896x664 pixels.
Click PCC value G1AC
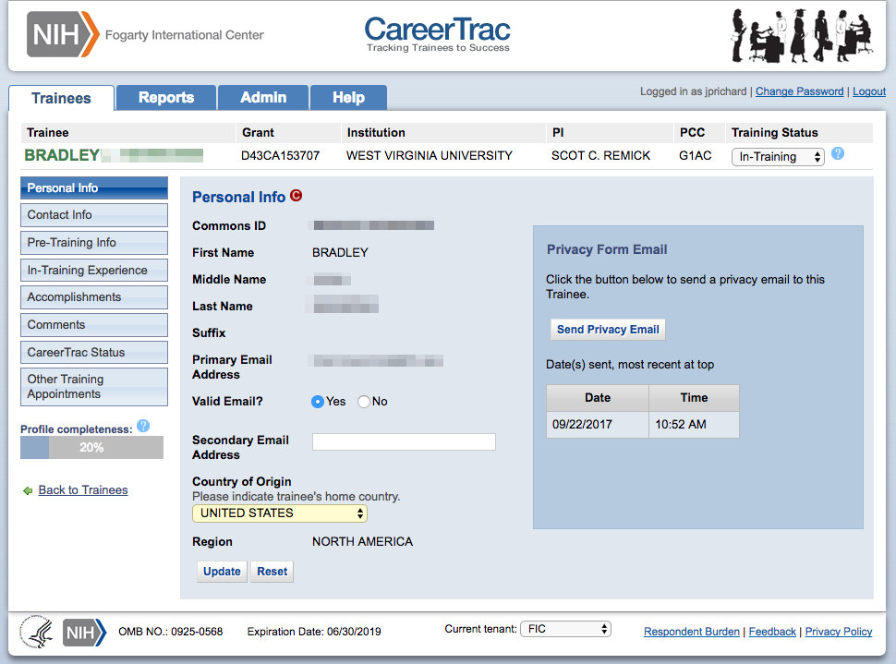[695, 155]
